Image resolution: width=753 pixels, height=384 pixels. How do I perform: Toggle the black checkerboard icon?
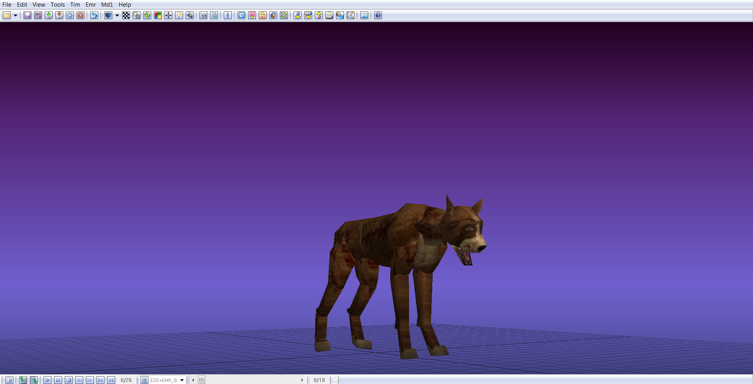click(126, 15)
